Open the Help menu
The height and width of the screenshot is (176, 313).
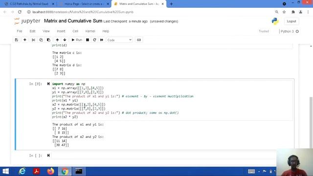106,31
